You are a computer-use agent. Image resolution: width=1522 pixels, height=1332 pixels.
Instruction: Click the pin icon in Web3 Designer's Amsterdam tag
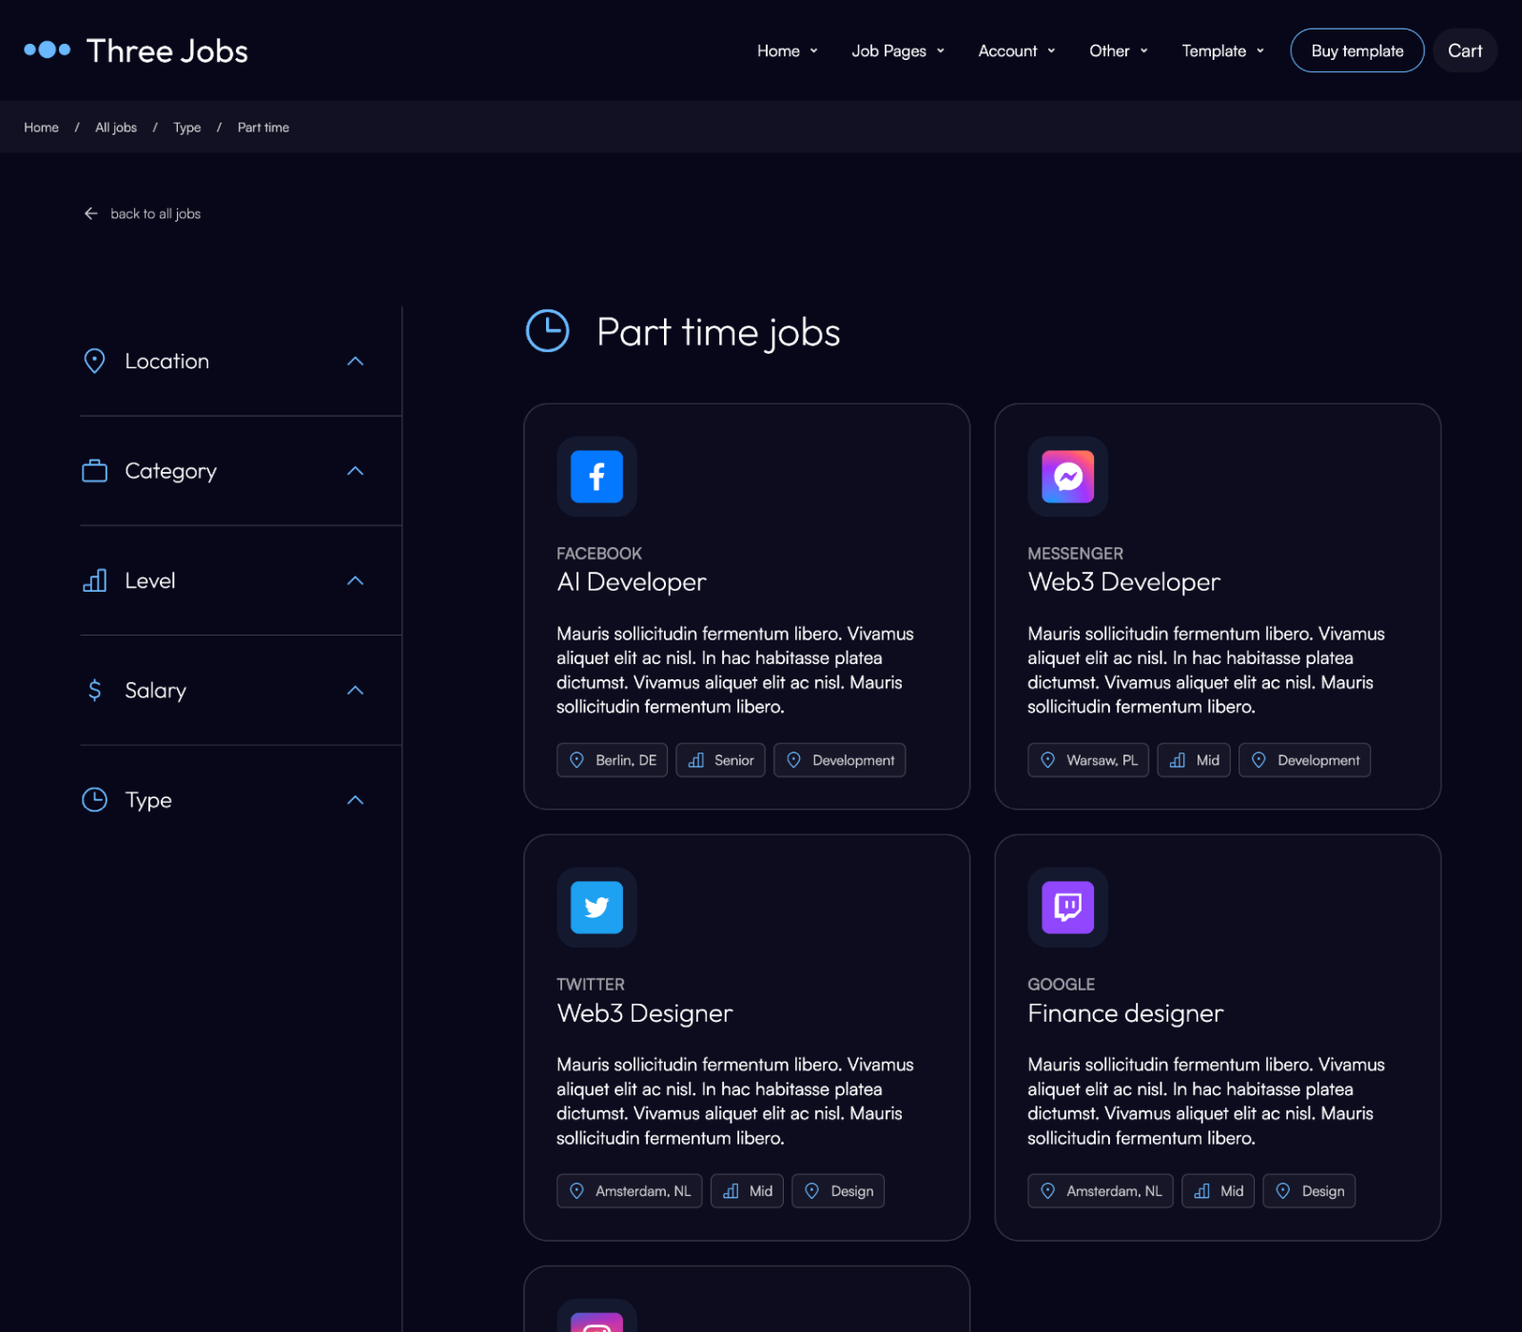[576, 1191]
